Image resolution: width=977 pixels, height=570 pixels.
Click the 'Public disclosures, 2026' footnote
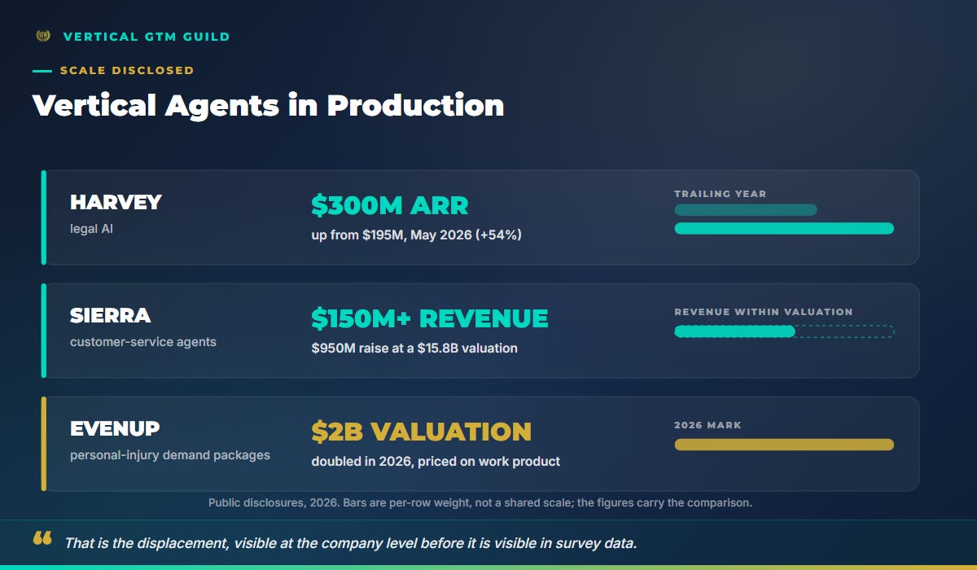click(480, 503)
